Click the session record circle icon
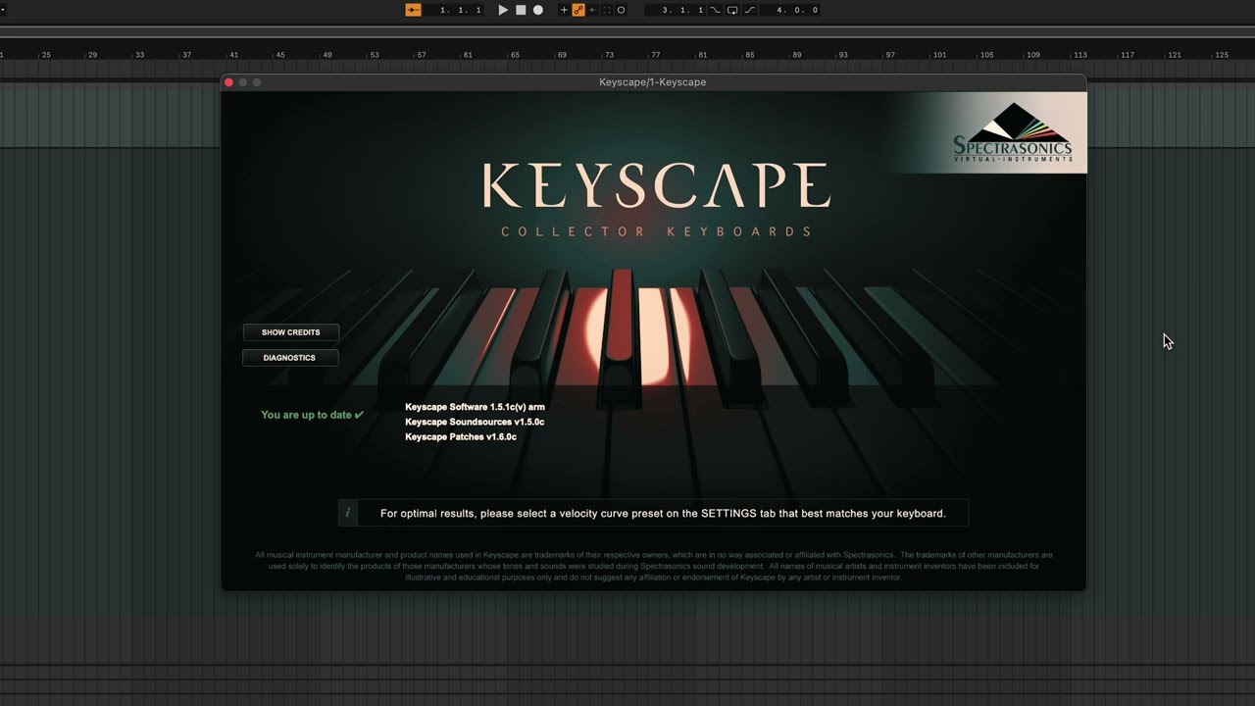The image size is (1255, 706). pos(621,10)
